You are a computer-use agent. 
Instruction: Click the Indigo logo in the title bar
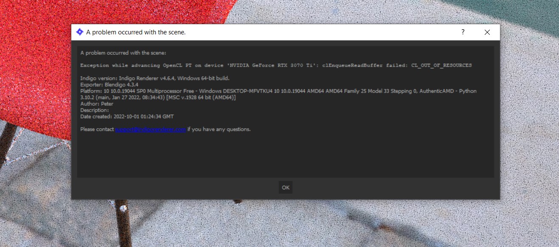coord(79,32)
